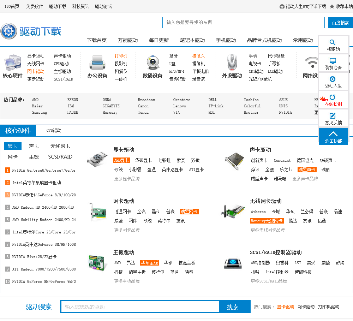This screenshot has height=321, width=353.
Task: Click 返回顶部 up arrow button
Action: coord(333,136)
